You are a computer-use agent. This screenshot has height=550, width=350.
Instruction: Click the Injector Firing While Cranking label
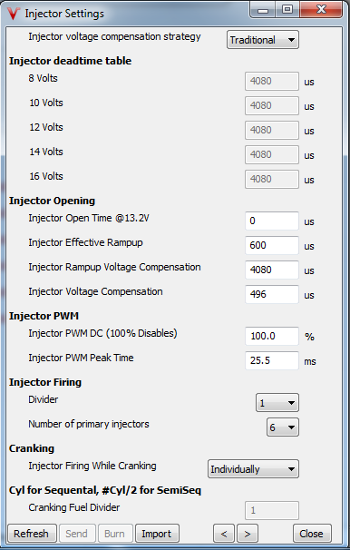92,466
